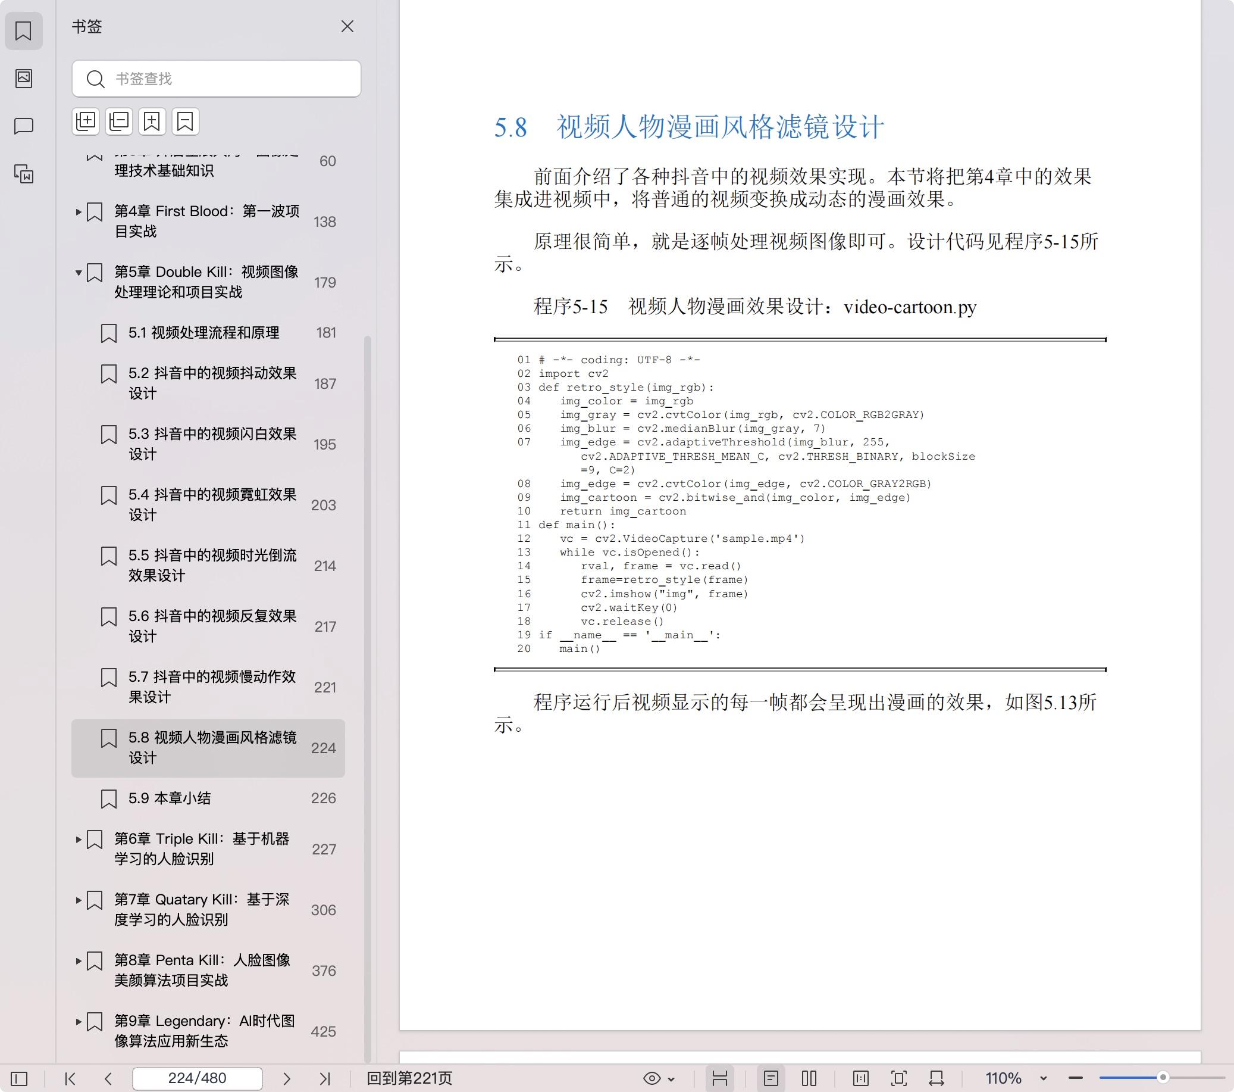The width and height of the screenshot is (1234, 1092).
Task: Click bookmark icon beside 5.1 视频处理流程和原理
Action: click(109, 333)
